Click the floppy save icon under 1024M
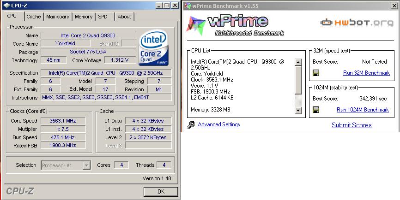Image resolution: width=400 pixels, height=200 pixels. coord(316,110)
